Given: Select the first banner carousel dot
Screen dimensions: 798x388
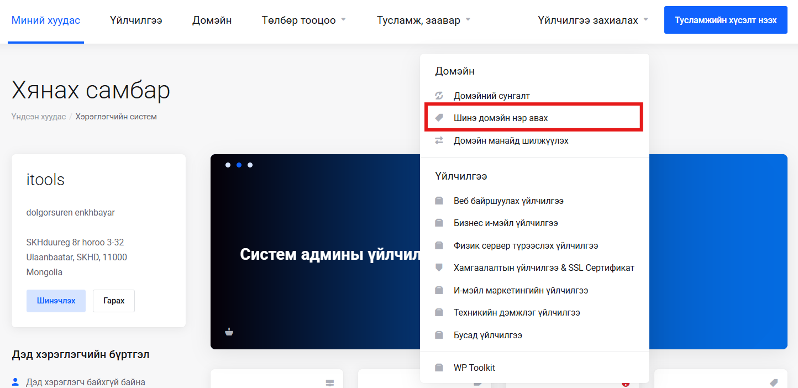Looking at the screenshot, I should [x=228, y=165].
